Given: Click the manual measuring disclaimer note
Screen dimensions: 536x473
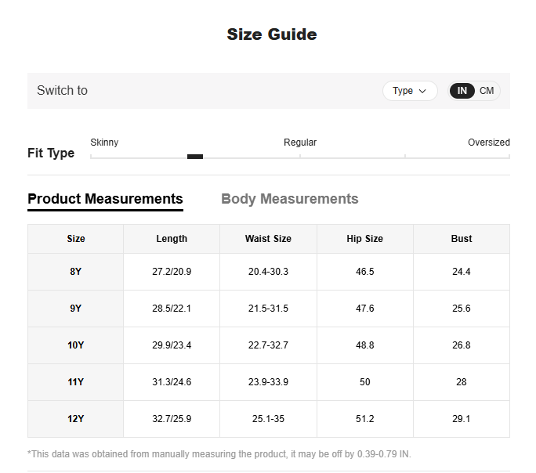Looking at the screenshot, I should pos(219,454).
